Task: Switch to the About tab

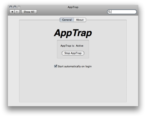Action: coord(80,20)
